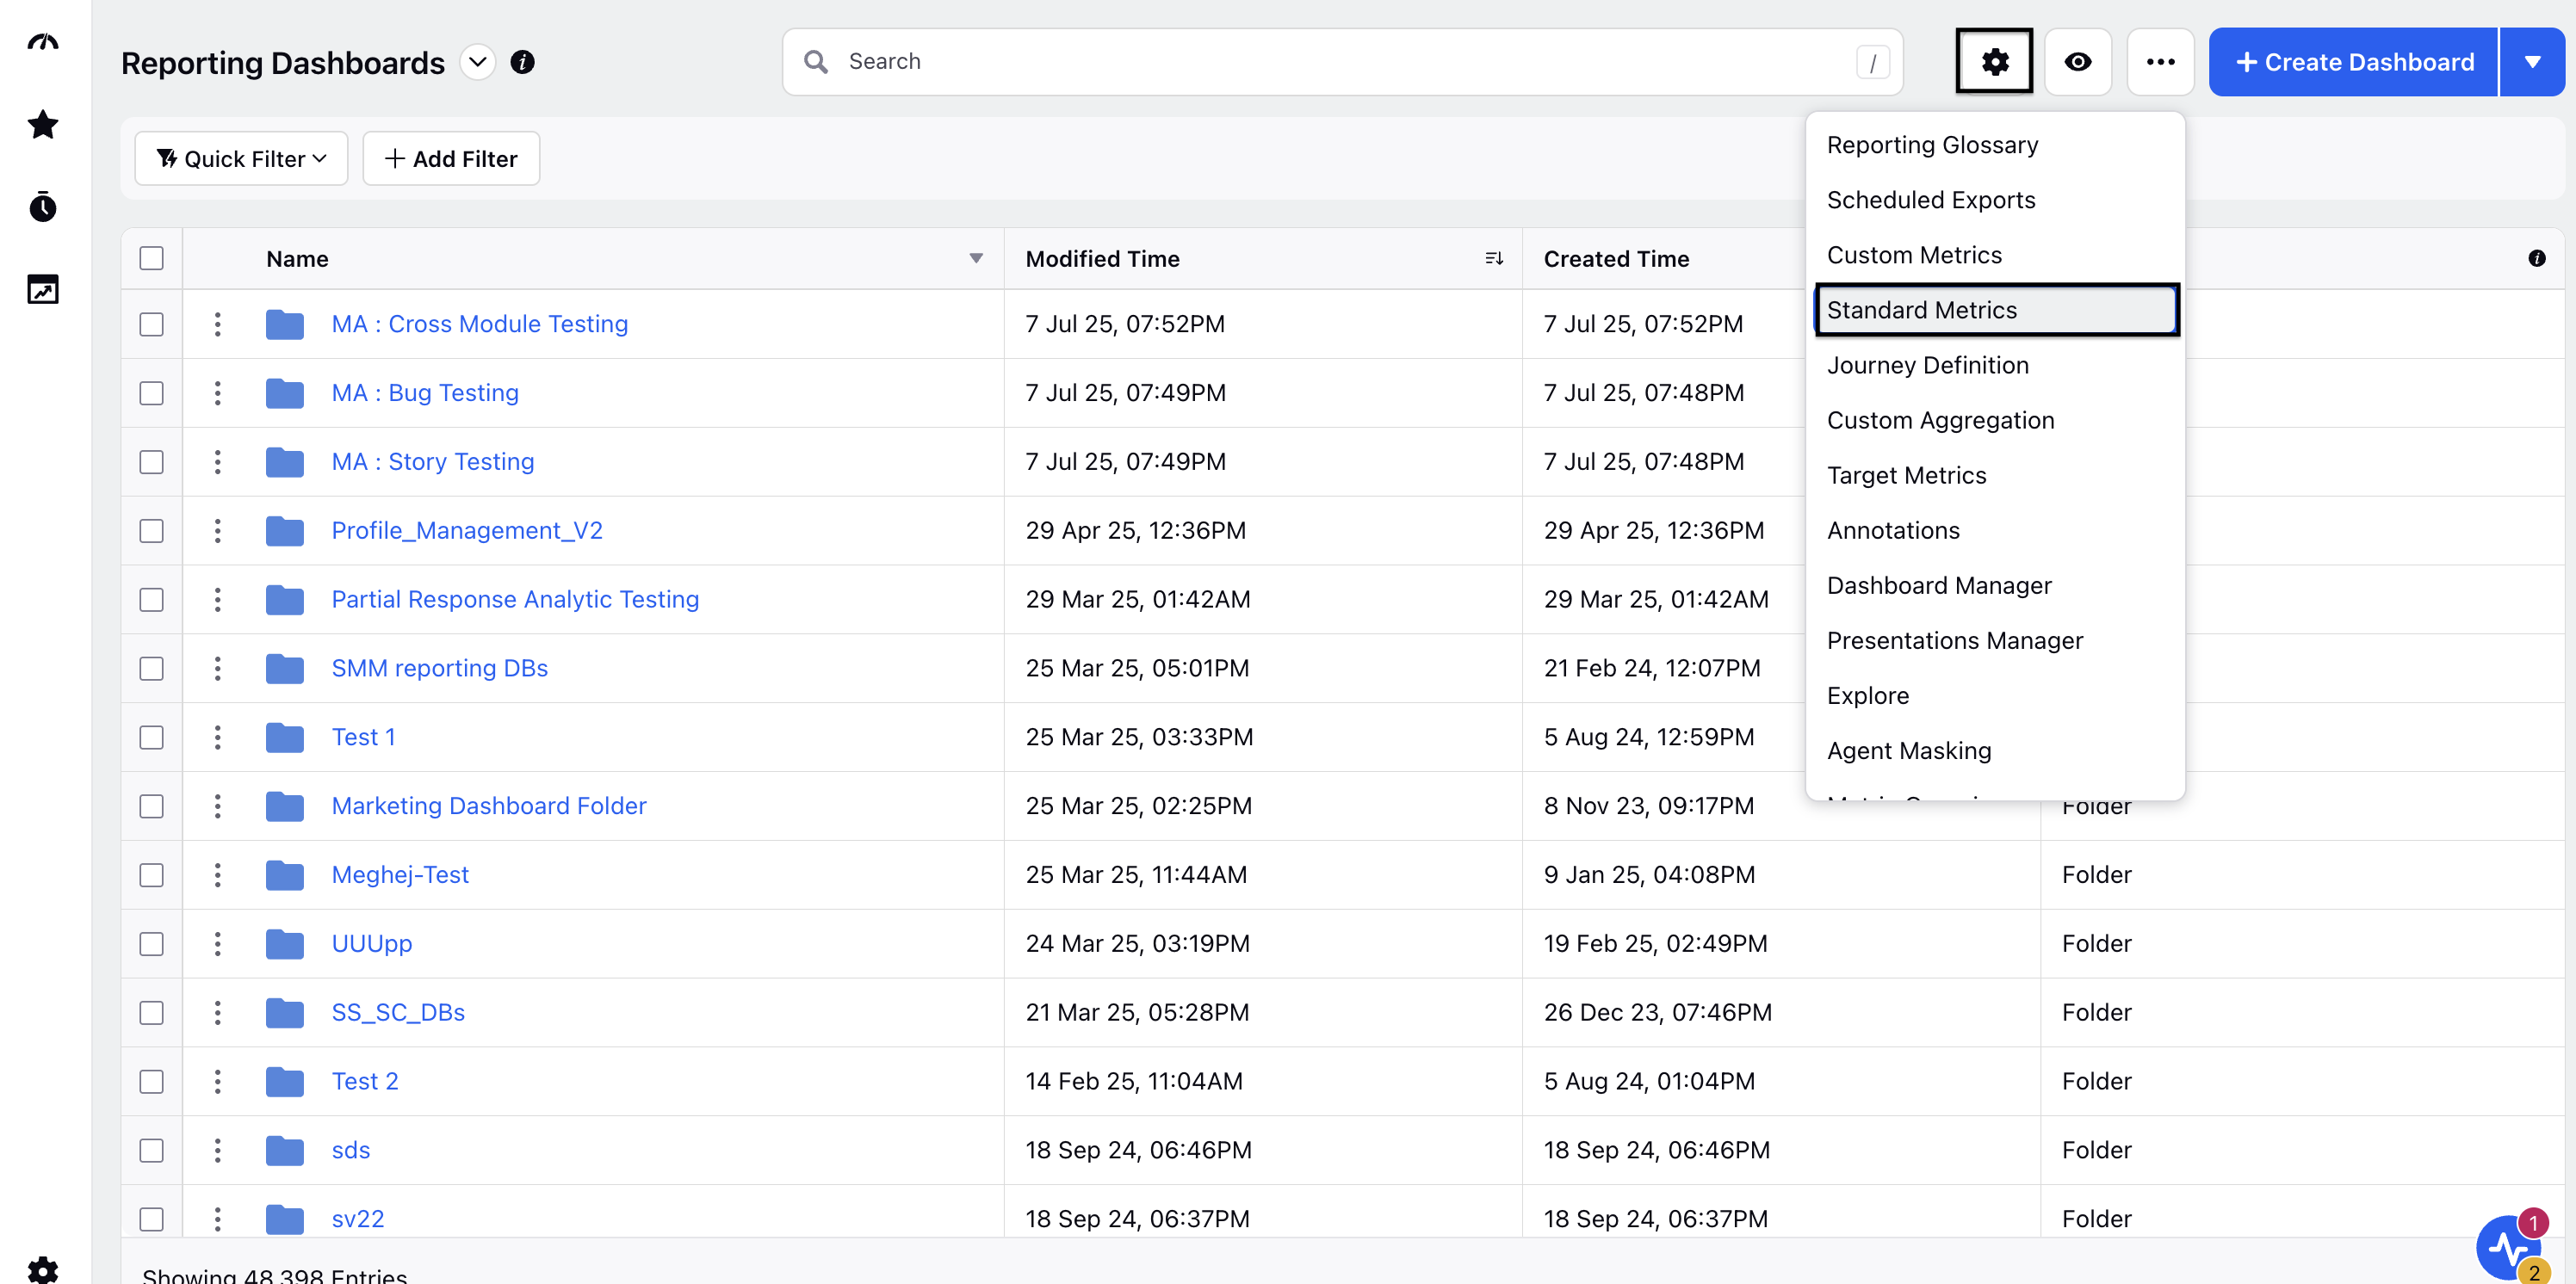Click the Created Time column header
This screenshot has height=1284, width=2576.
point(1616,259)
